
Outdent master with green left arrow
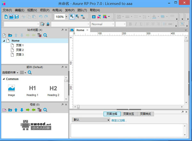coord(34,110)
